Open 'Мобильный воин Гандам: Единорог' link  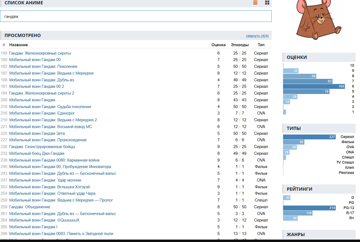click(x=42, y=113)
